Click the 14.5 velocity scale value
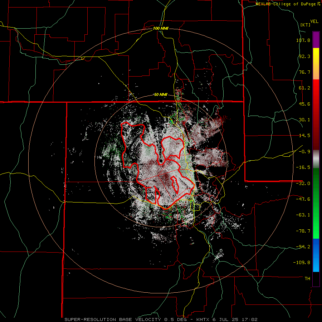Viewport: 322px width, 322px height. 304,136
